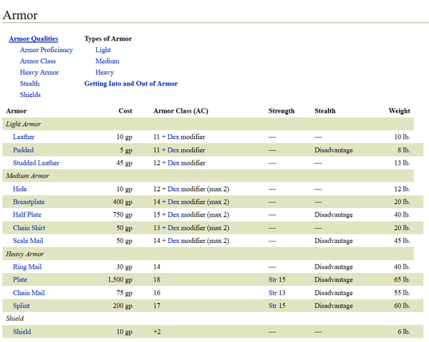Open the Plate armor entry
This screenshot has height=342, width=429.
click(20, 279)
